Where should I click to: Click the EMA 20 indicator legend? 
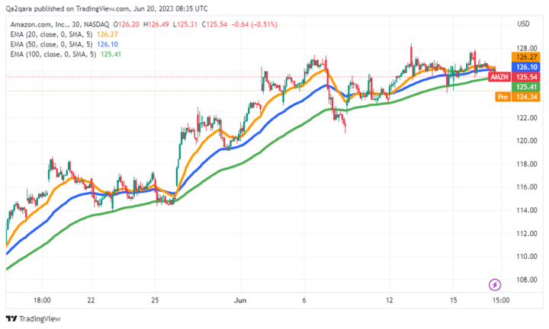click(64, 34)
